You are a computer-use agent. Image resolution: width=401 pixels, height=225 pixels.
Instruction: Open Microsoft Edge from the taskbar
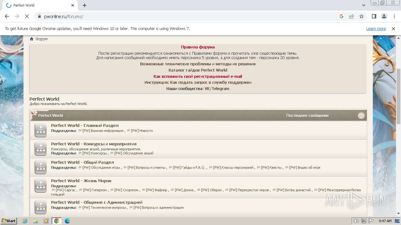click(x=67, y=221)
